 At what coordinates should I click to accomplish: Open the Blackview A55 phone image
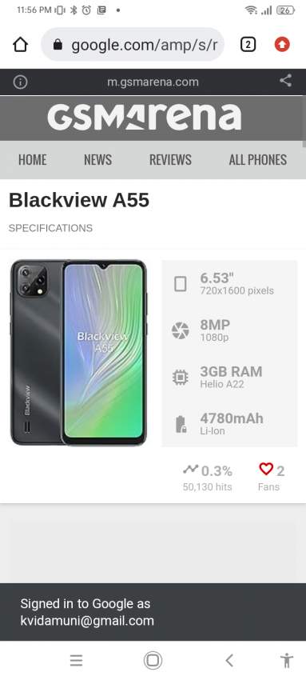tap(79, 353)
